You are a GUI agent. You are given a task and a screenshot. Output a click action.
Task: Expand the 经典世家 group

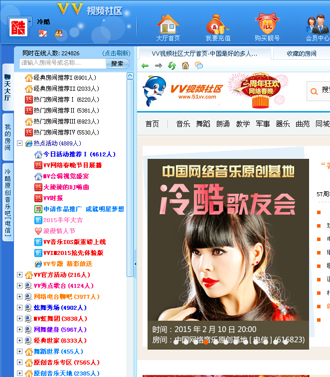click(20, 341)
